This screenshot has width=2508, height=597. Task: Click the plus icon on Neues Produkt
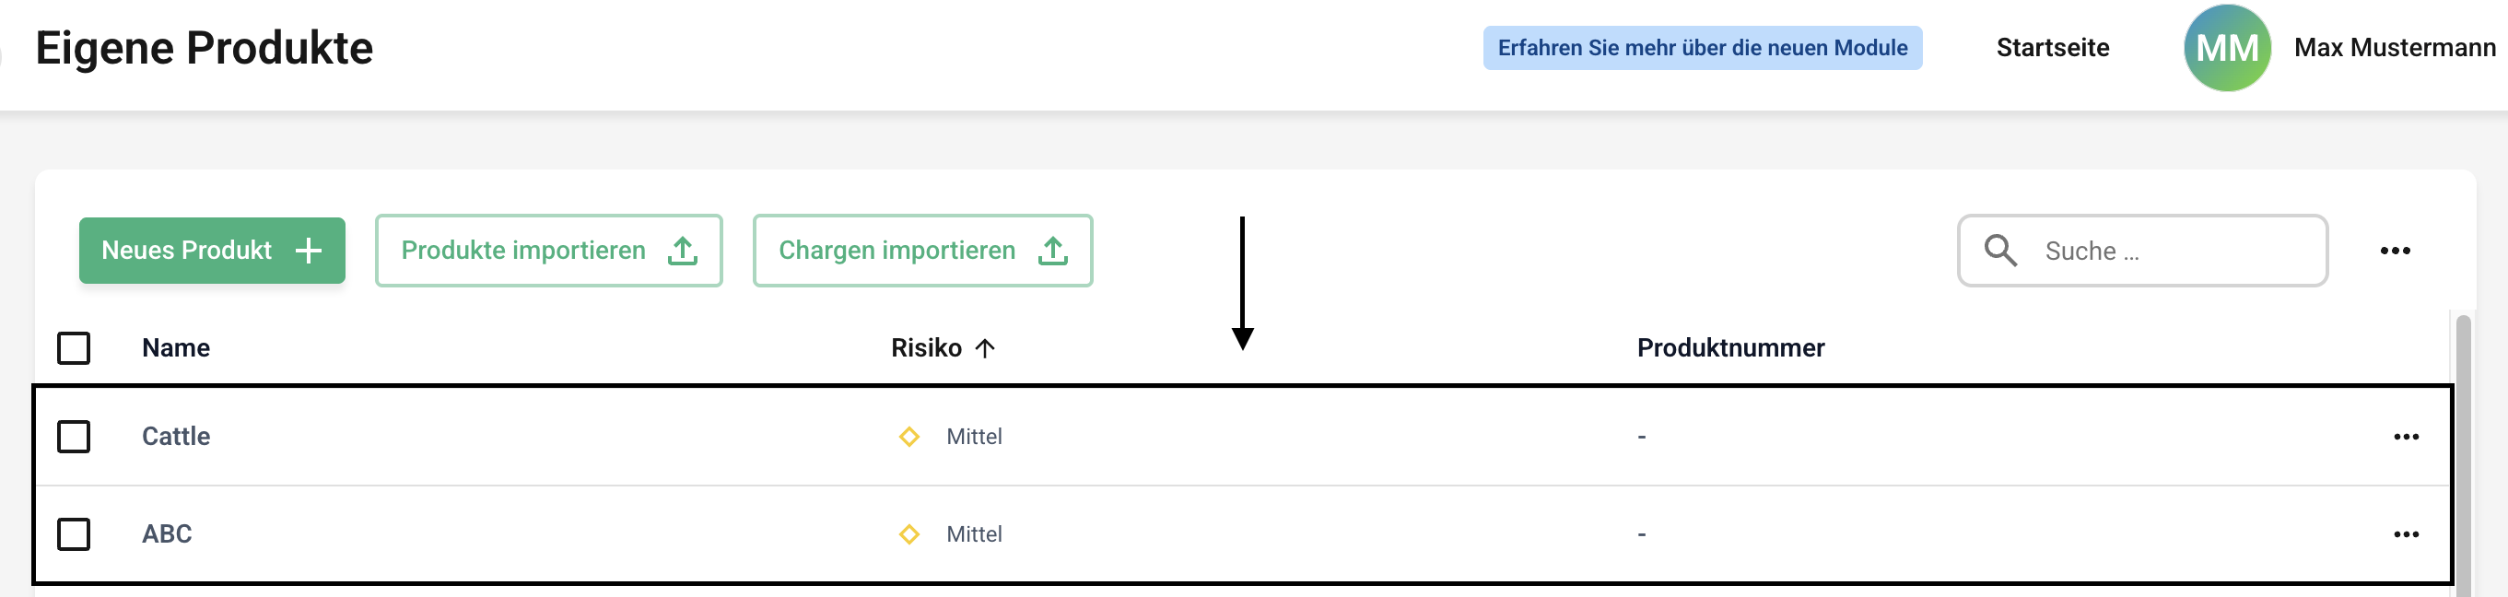309,251
